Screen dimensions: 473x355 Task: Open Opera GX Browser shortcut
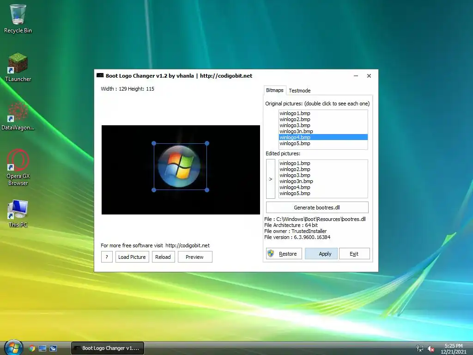coord(18,167)
